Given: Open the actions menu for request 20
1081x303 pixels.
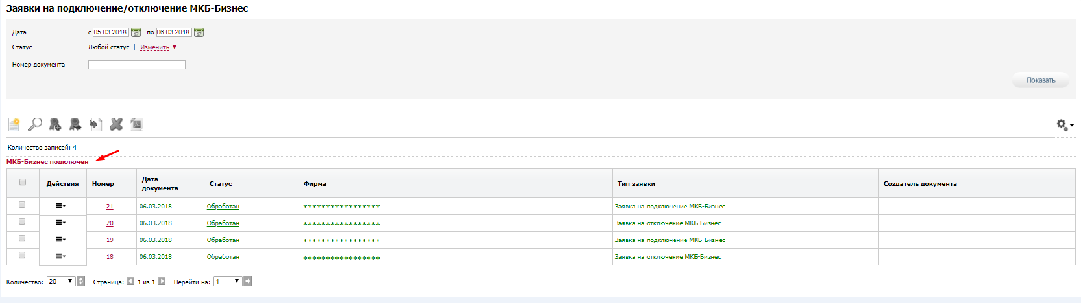Looking at the screenshot, I should (61, 223).
